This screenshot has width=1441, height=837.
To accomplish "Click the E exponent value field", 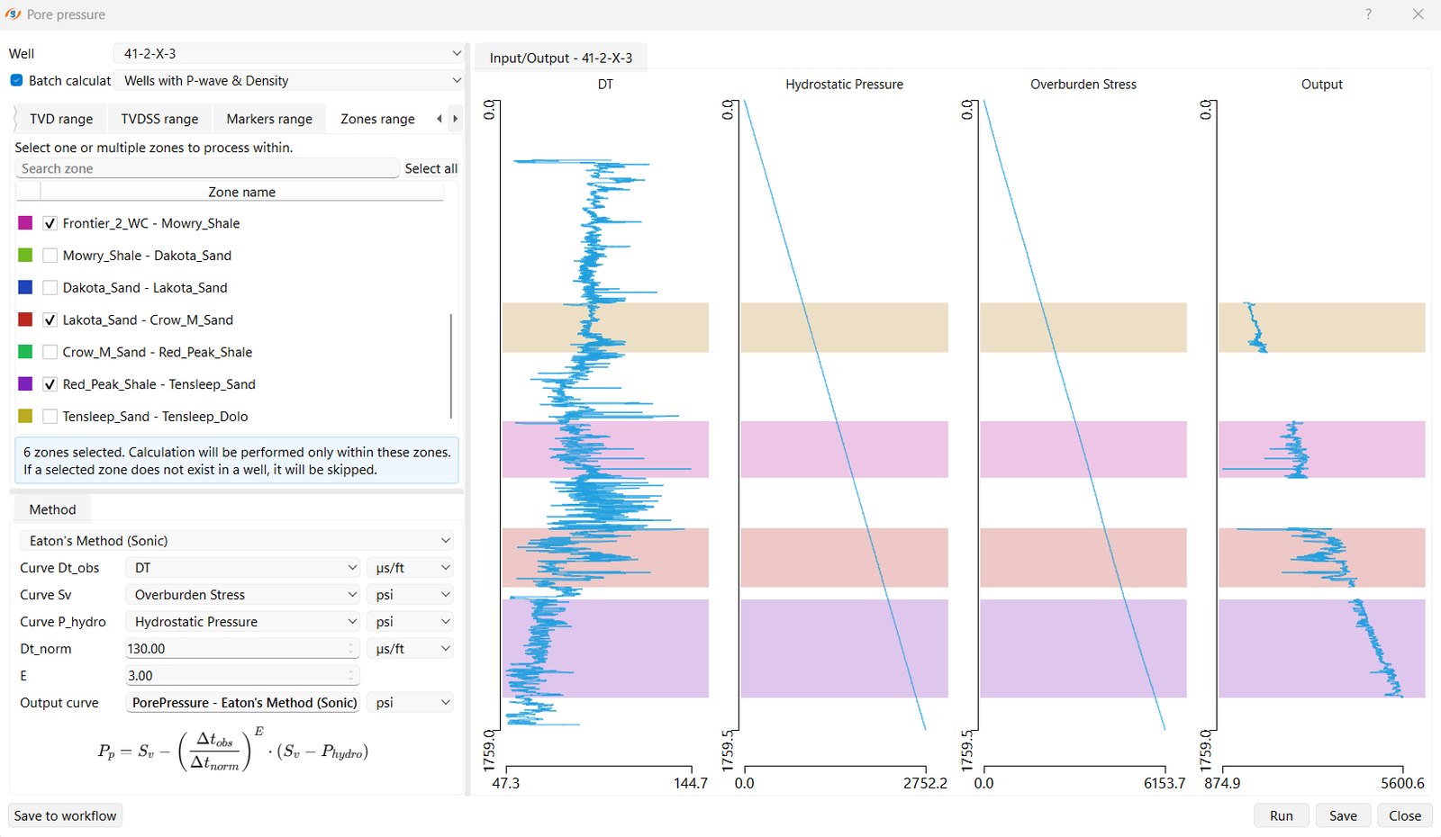I will click(x=242, y=676).
